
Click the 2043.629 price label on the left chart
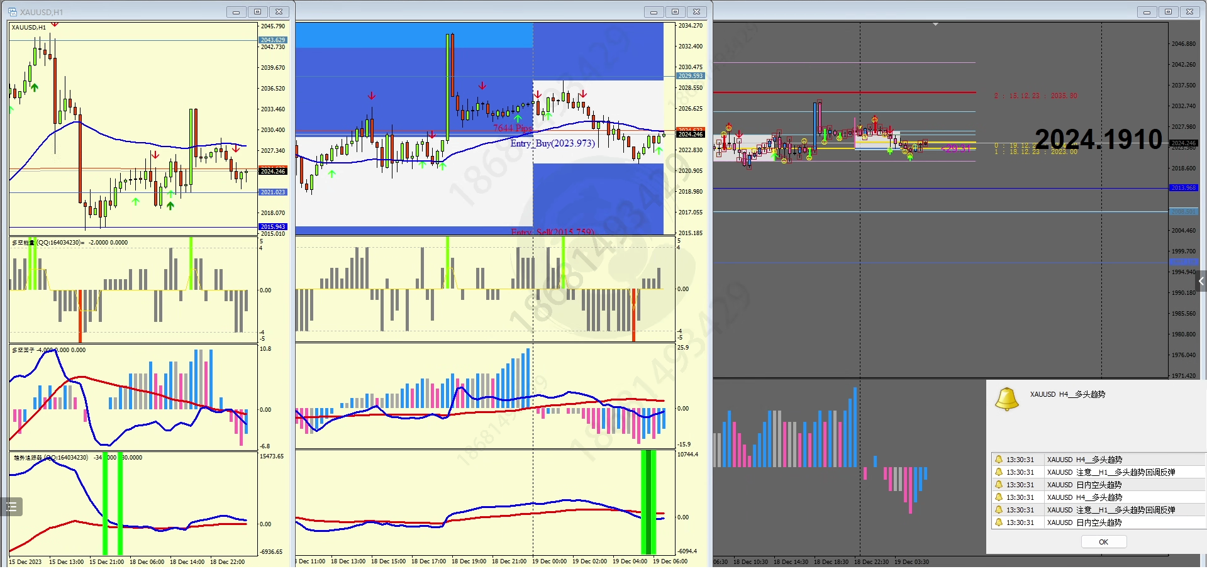click(x=273, y=40)
